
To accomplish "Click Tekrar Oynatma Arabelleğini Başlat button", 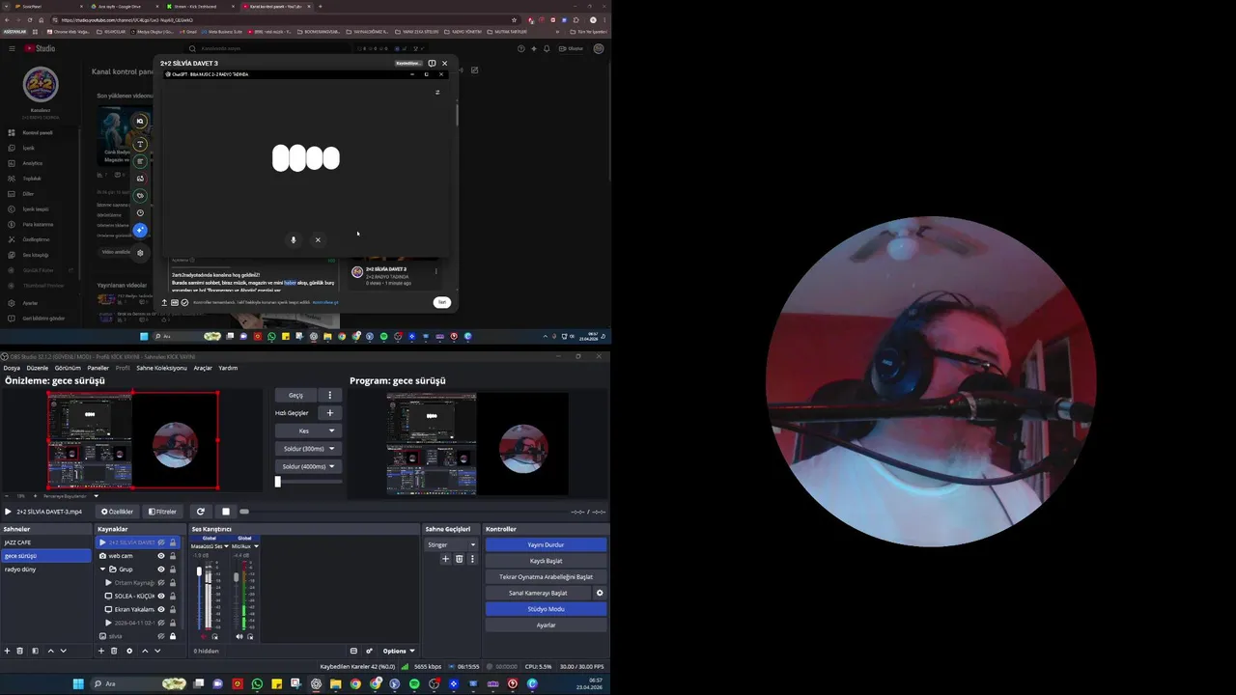I will 546,576.
